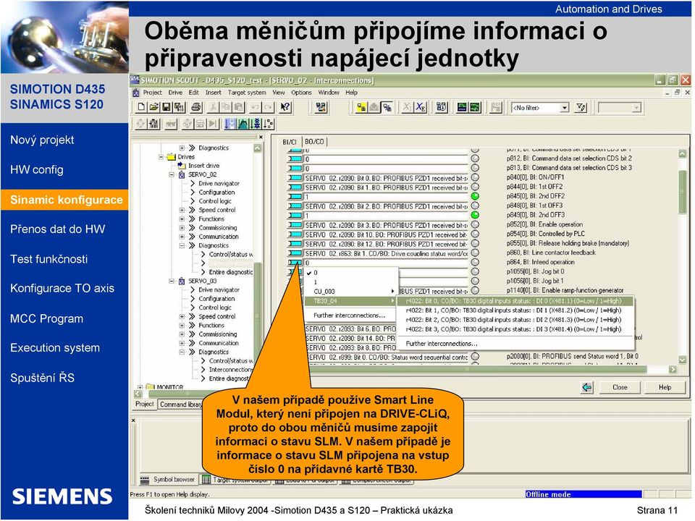Open Insert drive tree item
Image resolution: width=695 pixels, height=521 pixels.
204,166
